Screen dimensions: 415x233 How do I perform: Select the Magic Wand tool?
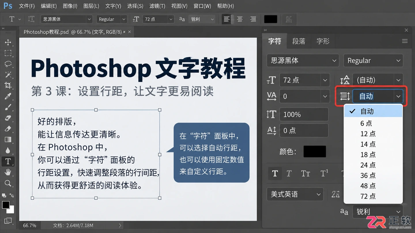(8, 75)
